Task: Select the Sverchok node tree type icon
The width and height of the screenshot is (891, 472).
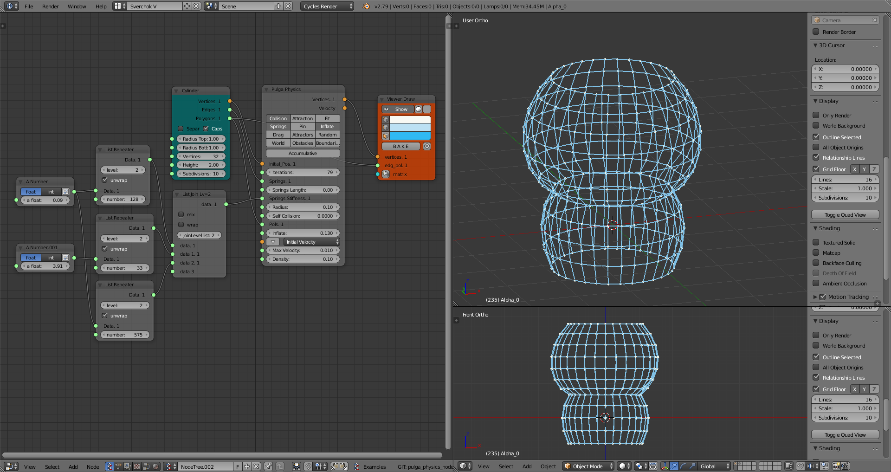Action: coord(109,466)
